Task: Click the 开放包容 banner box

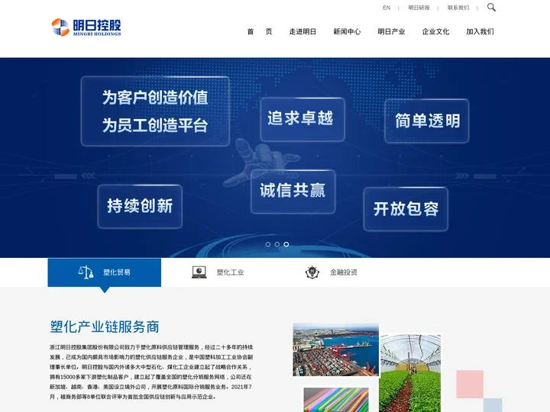Action: [406, 209]
